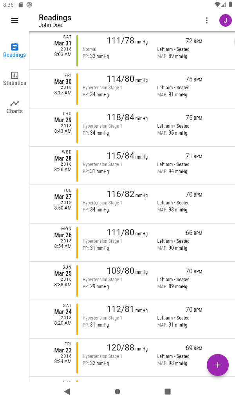Image resolution: width=235 pixels, height=401 pixels.
Task: Tap the Android home circle button
Action: [x=117, y=391]
